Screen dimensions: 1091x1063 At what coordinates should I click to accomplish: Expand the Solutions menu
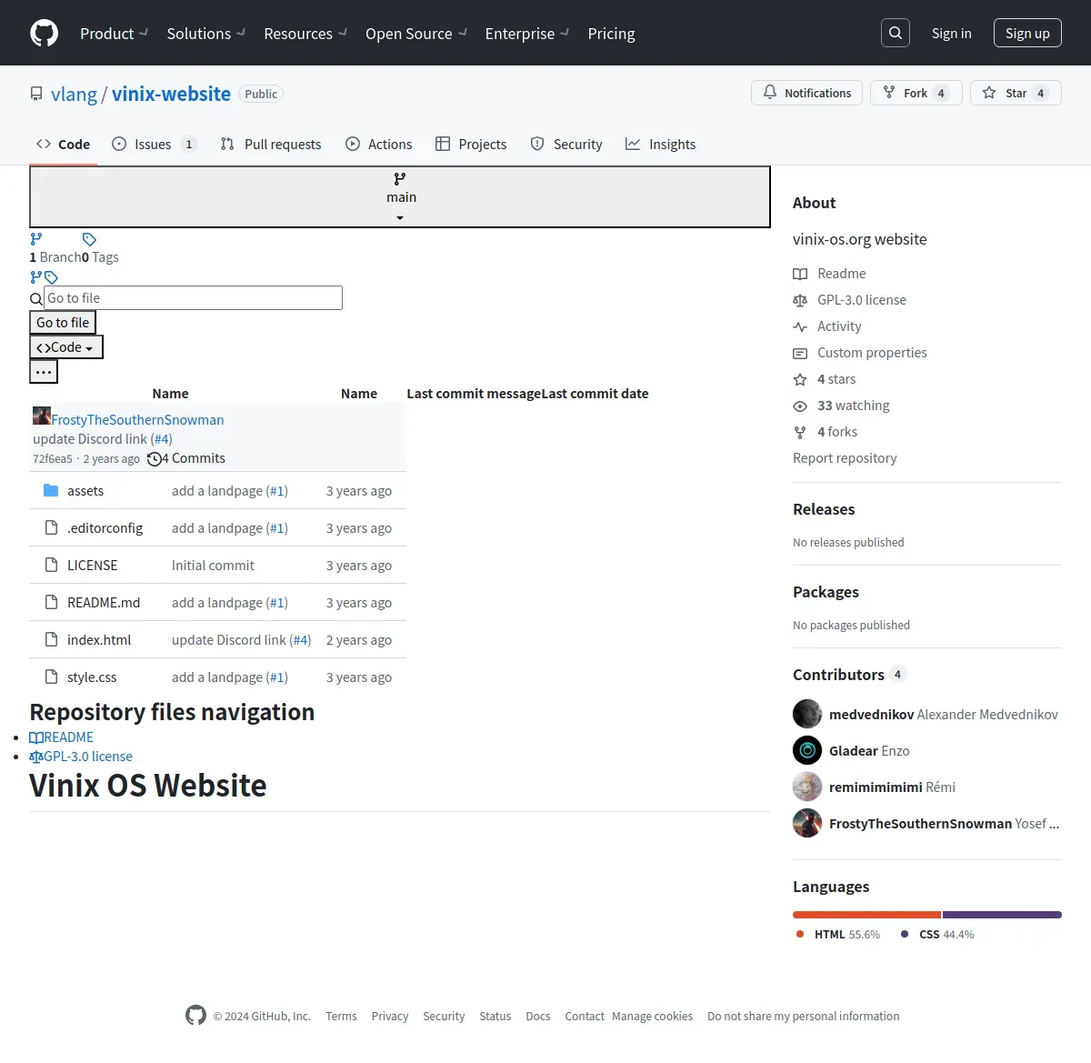[x=205, y=34]
